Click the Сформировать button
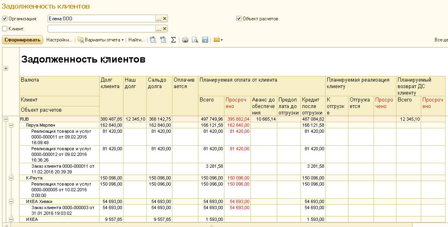This screenshot has height=227, width=448. coord(22,40)
